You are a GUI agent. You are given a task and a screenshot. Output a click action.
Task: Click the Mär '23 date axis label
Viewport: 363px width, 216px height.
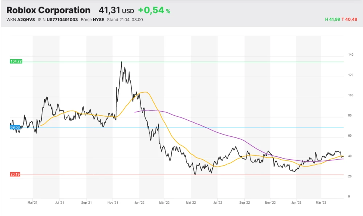321,202
